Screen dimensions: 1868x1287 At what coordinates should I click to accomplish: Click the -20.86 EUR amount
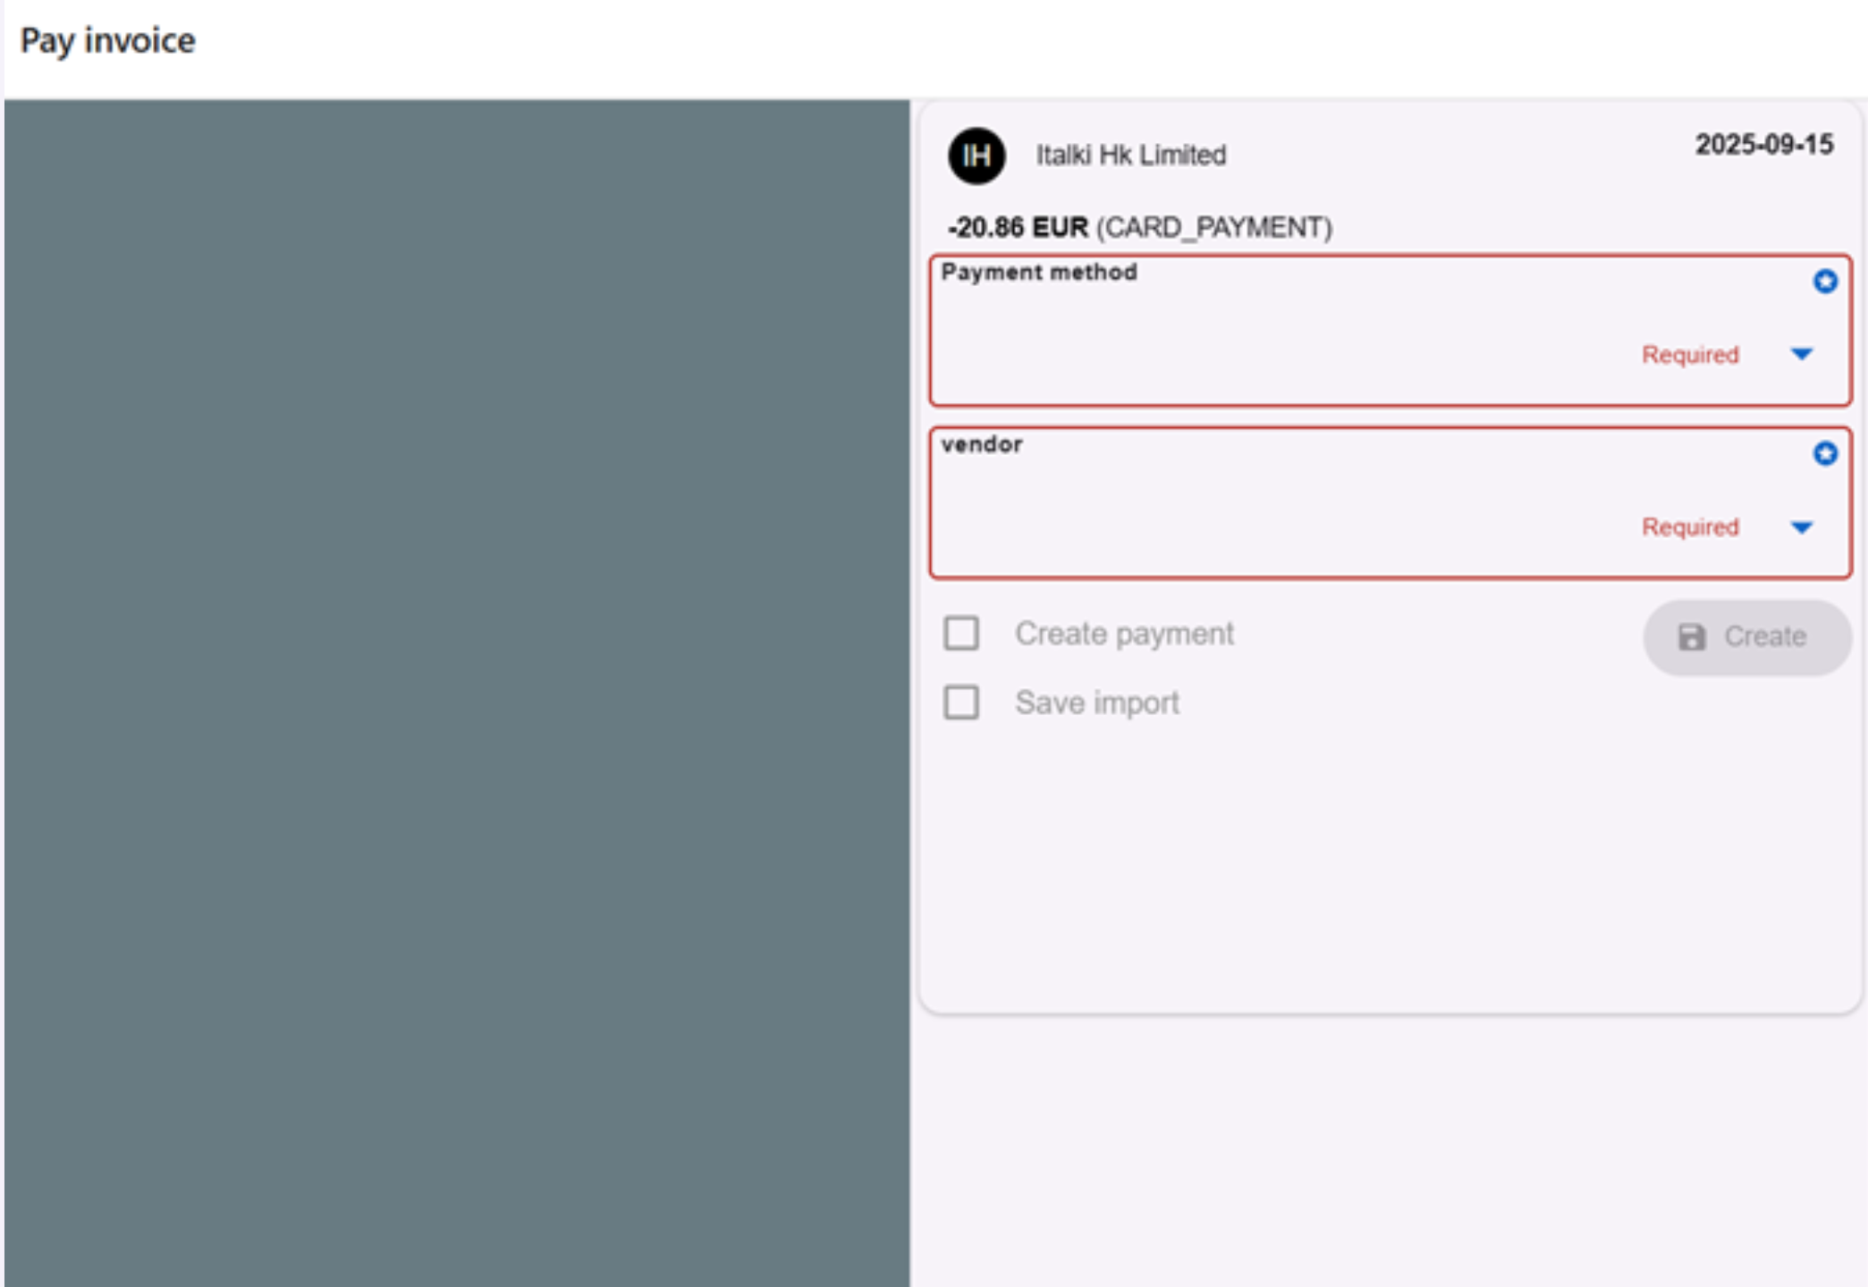point(1018,228)
